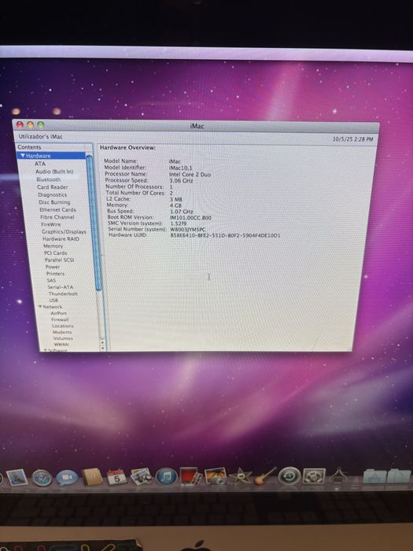The image size is (413, 551).
Task: Open GarageBand guitar icon in dock
Action: coord(265,475)
